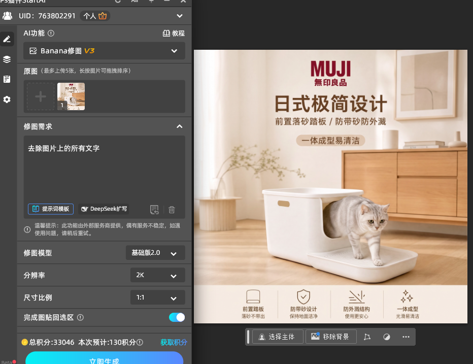Image resolution: width=473 pixels, height=364 pixels.
Task: Click the info icon beside 完成图贴回选区
Action: click(x=80, y=317)
